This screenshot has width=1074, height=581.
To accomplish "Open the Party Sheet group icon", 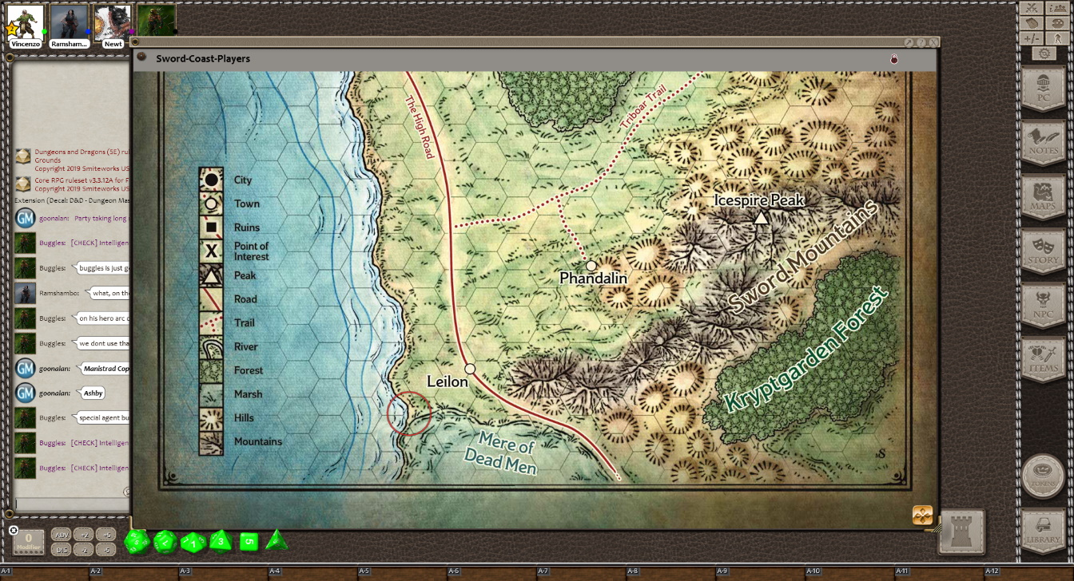I will pos(1058,8).
